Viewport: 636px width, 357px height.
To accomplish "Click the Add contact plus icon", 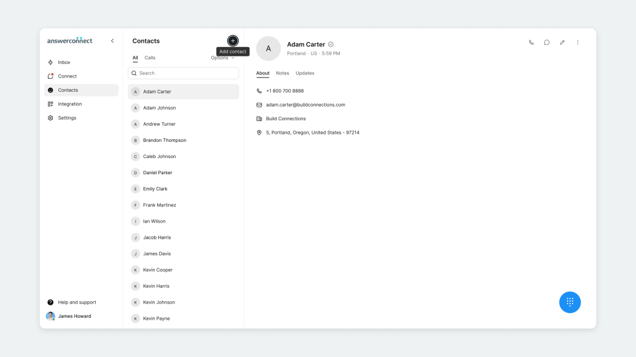I will click(x=233, y=40).
